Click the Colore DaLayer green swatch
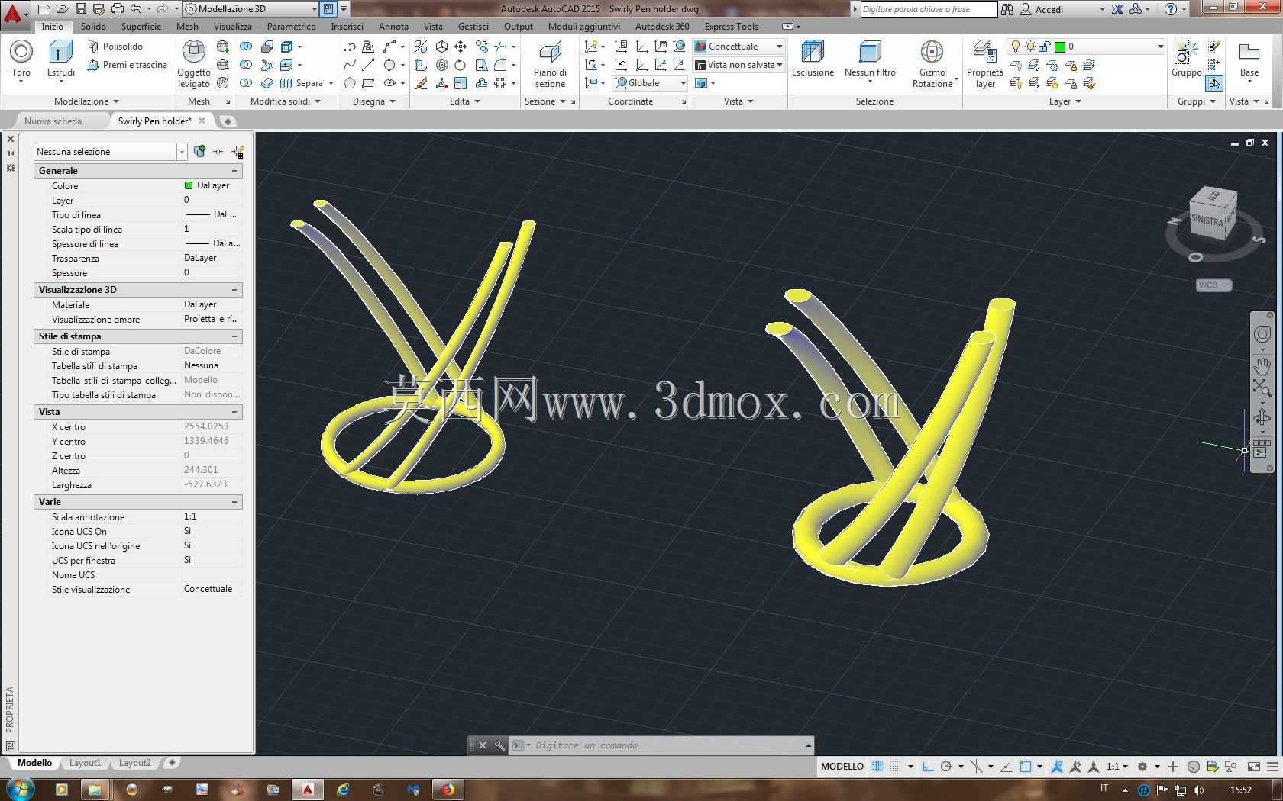This screenshot has height=801, width=1283. (x=189, y=185)
